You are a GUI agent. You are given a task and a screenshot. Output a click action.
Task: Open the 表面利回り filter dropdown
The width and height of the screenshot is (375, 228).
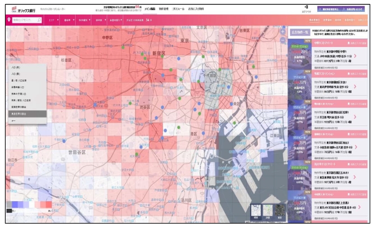click(116, 20)
